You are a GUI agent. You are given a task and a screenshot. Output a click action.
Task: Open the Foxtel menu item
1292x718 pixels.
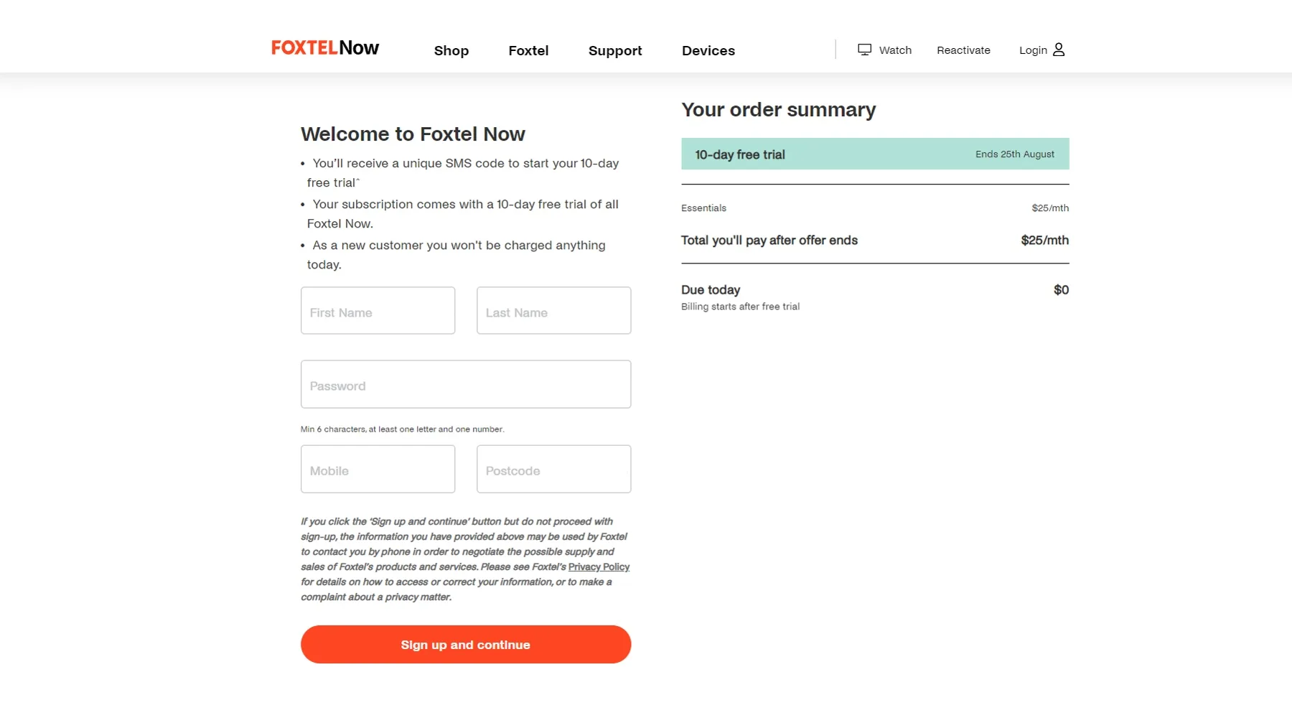(528, 51)
